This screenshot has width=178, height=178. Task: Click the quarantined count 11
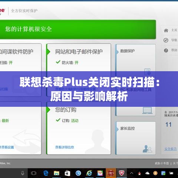coord(168,125)
